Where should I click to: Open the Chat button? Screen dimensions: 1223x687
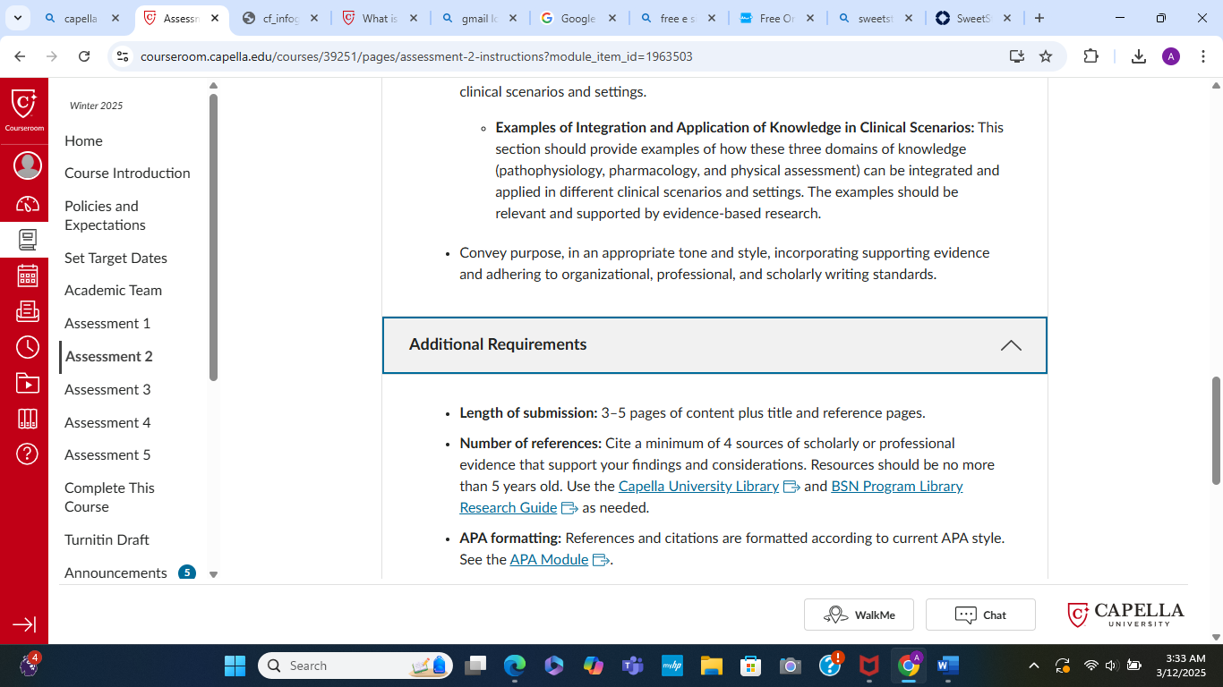point(980,615)
